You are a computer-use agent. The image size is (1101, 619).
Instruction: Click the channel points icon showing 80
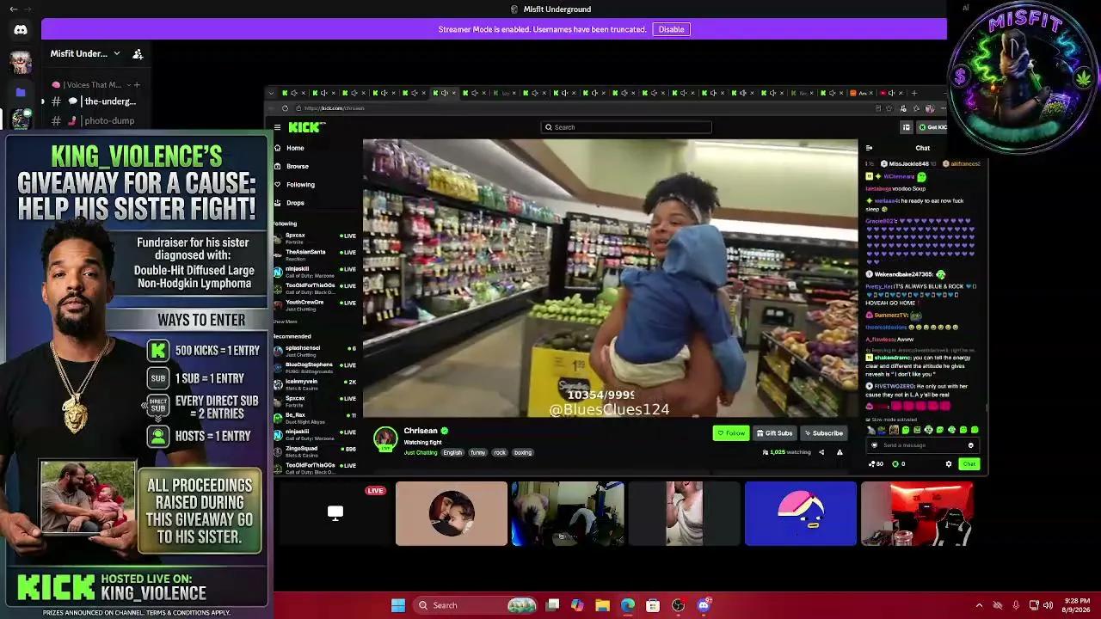pyautogui.click(x=876, y=464)
